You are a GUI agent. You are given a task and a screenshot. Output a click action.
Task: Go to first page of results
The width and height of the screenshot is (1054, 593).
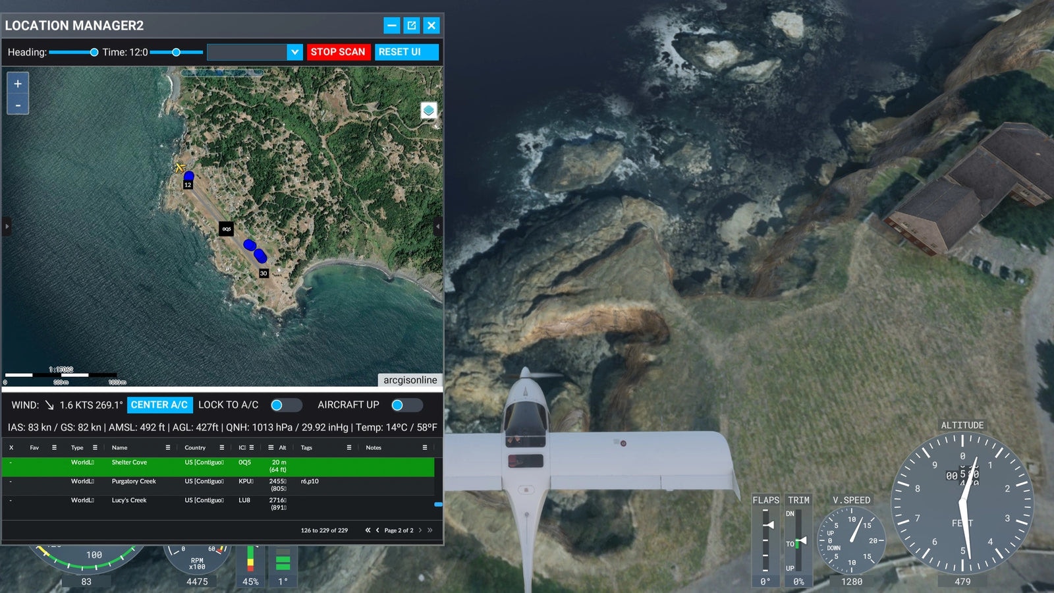click(368, 530)
